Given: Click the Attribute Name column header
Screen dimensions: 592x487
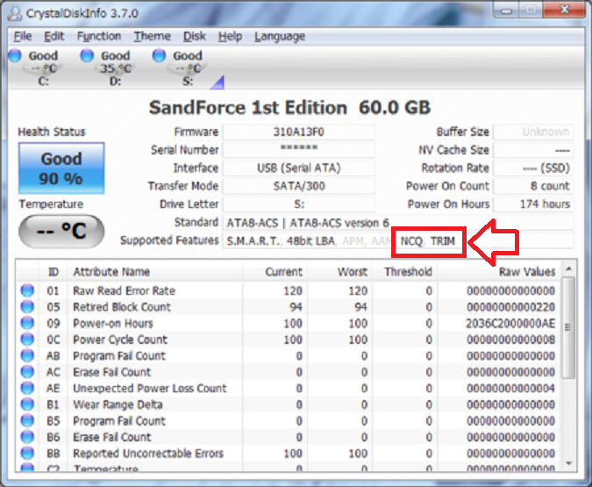Looking at the screenshot, I should click(154, 272).
